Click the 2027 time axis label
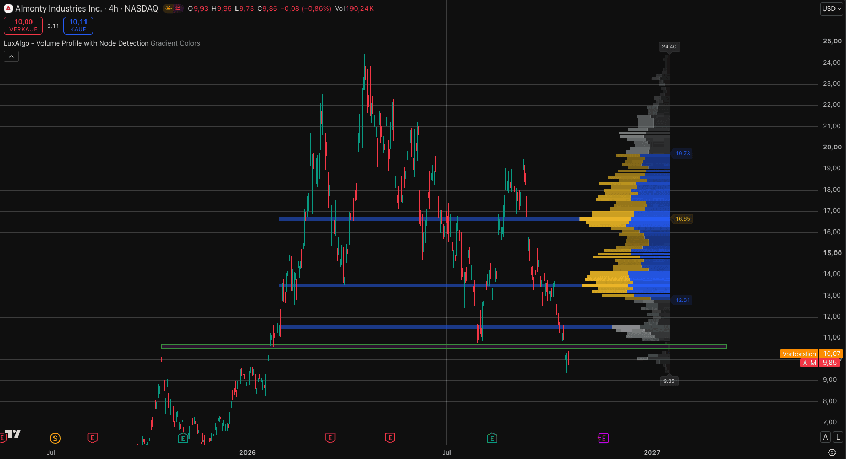 click(652, 452)
